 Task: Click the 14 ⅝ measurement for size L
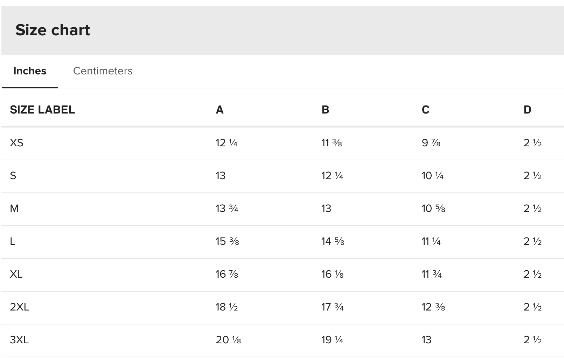pos(333,241)
